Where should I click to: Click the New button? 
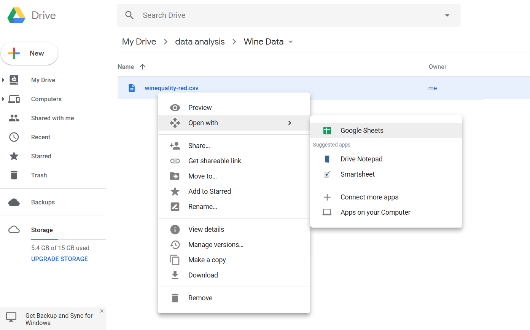click(29, 53)
